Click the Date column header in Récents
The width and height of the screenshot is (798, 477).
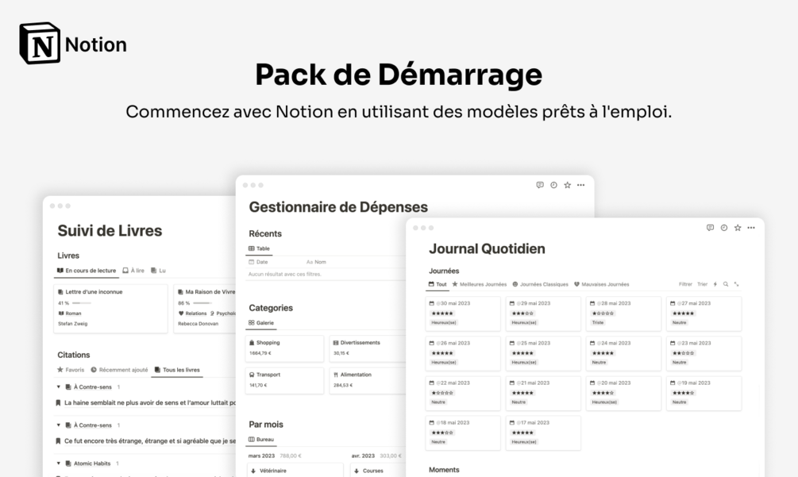258,262
